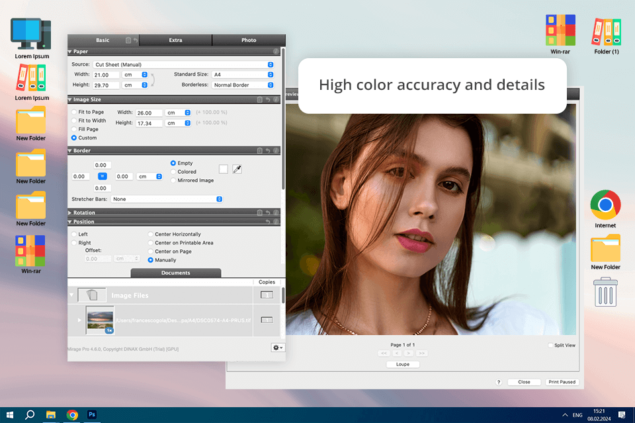Switch to the Extra tab

click(x=175, y=40)
